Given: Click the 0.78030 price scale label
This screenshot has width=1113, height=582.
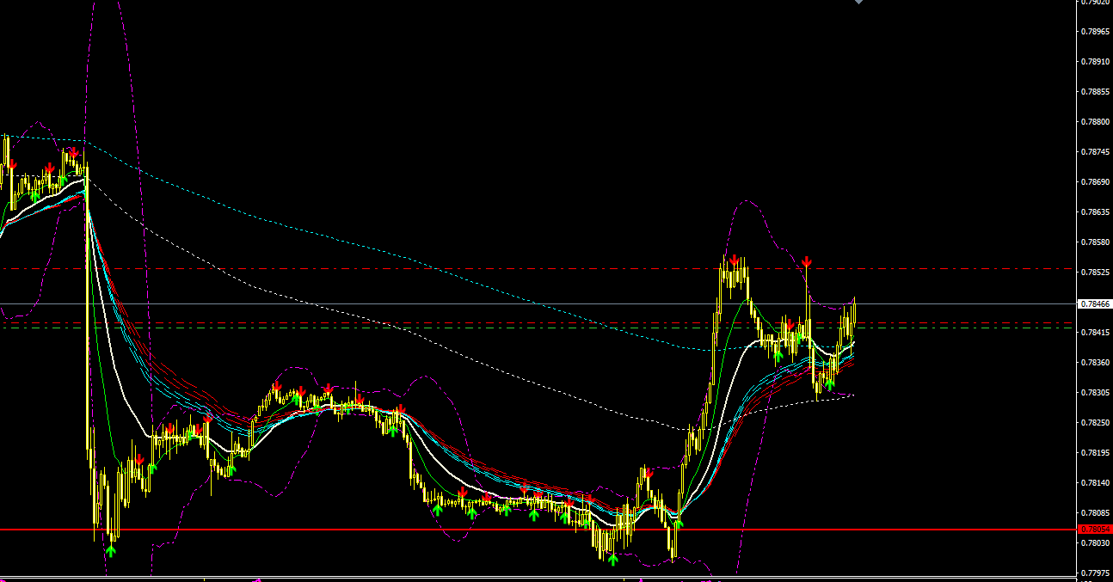Looking at the screenshot, I should [1095, 543].
